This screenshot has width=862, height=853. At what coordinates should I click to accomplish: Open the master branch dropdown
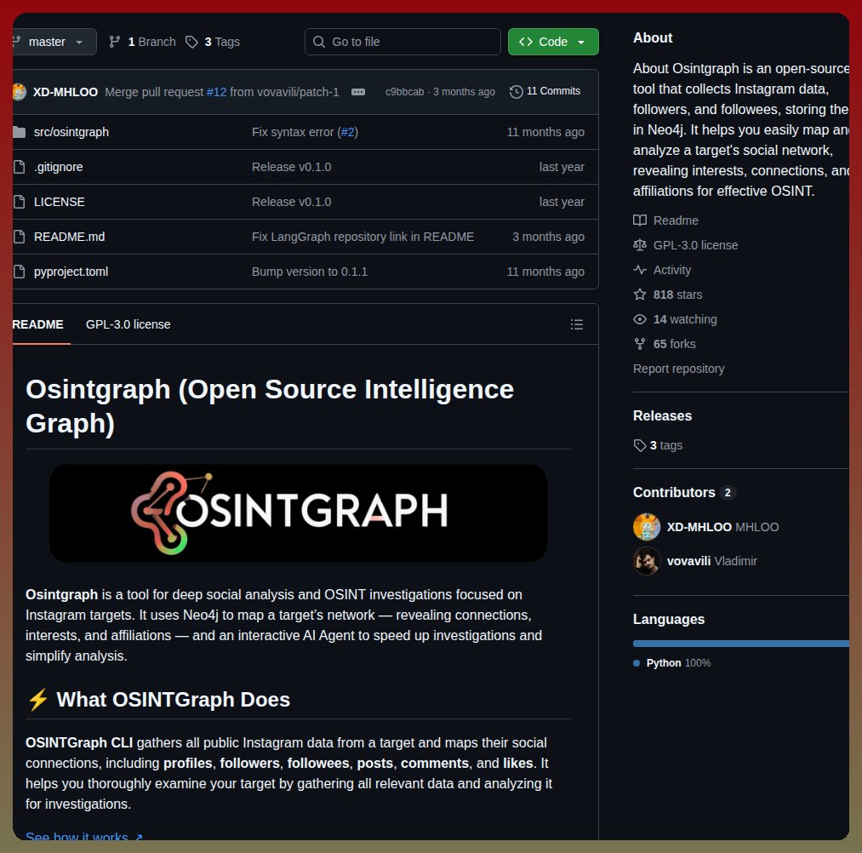pyautogui.click(x=54, y=42)
